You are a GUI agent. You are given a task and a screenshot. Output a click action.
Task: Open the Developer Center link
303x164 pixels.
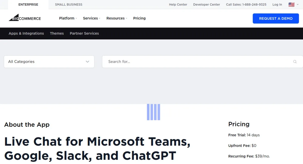click(x=207, y=5)
